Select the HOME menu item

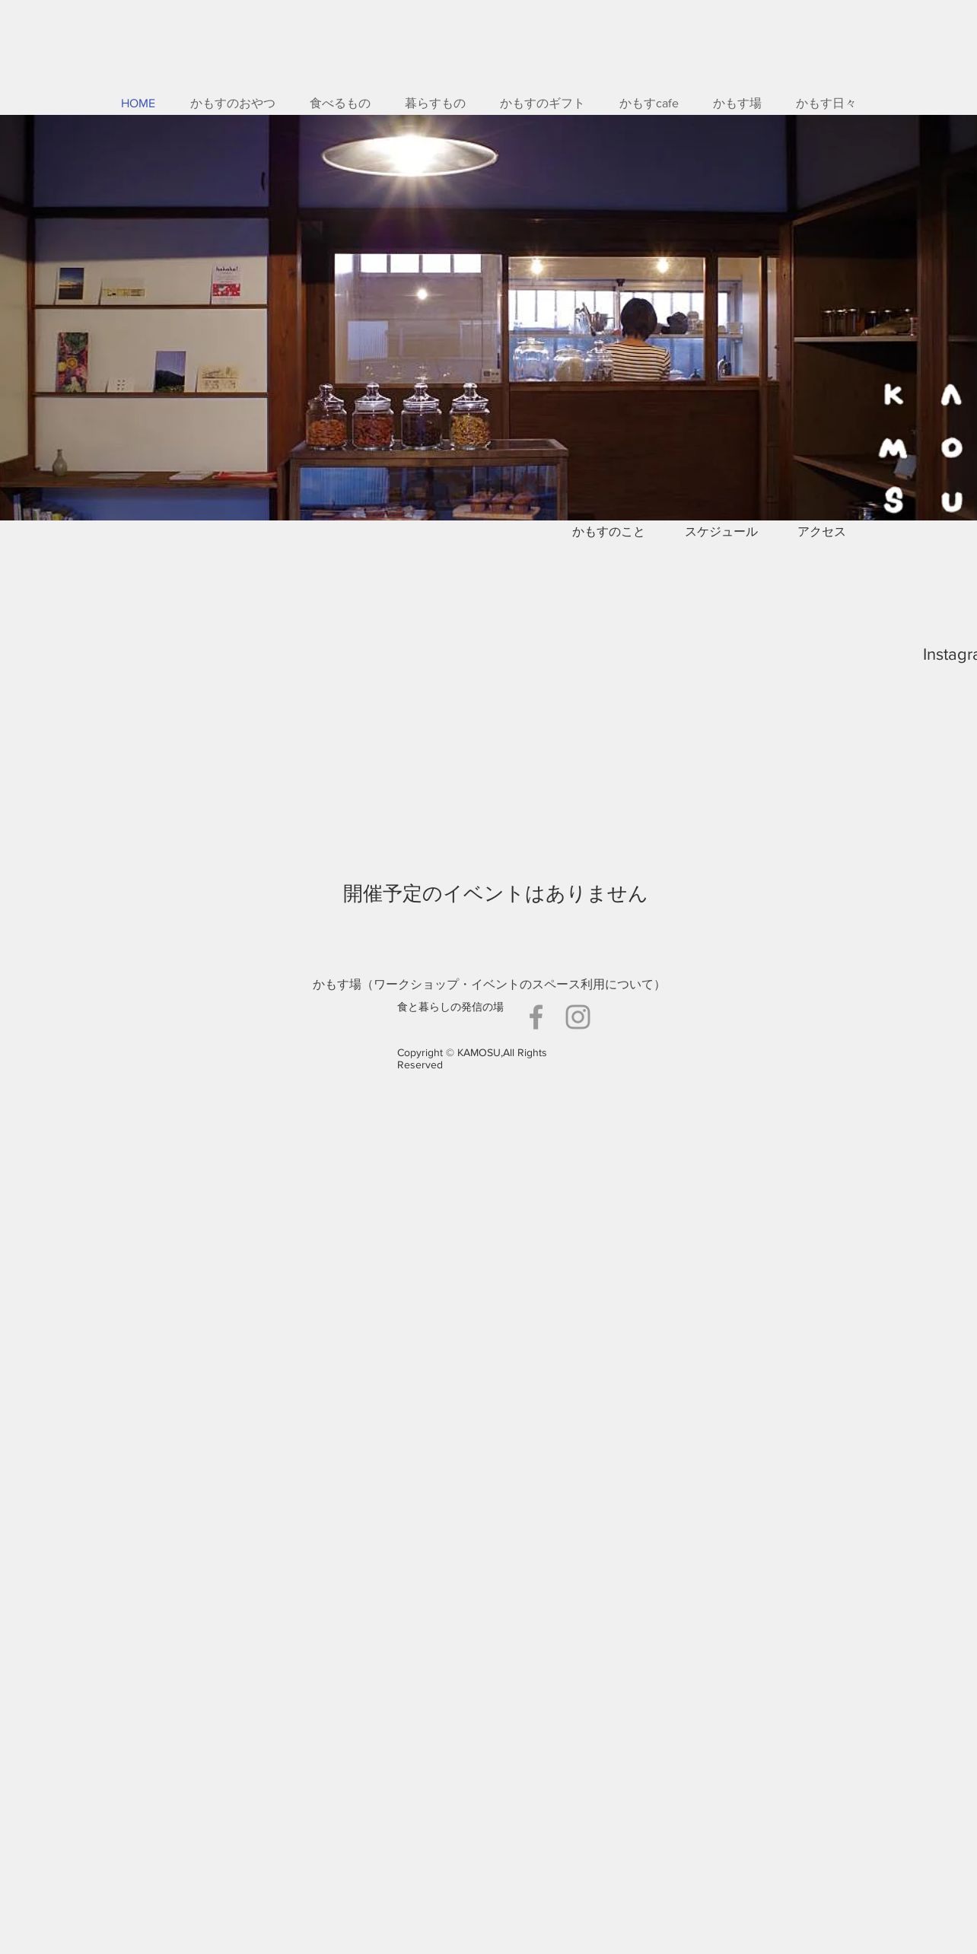(x=138, y=103)
